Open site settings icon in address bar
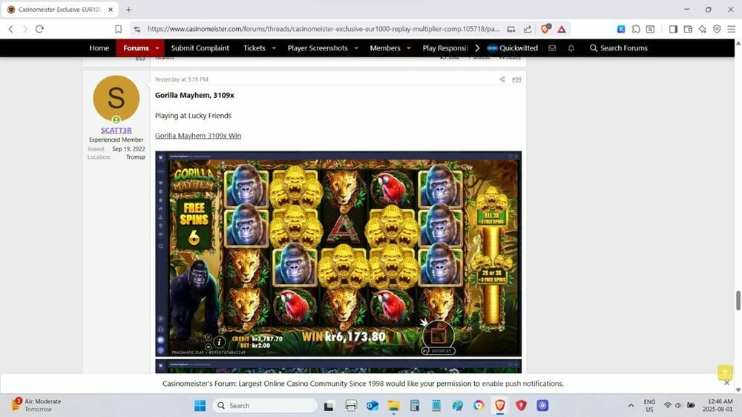This screenshot has width=742, height=417. tap(137, 29)
